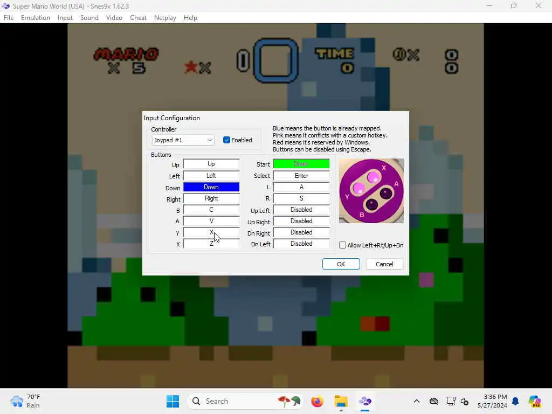
Task: Click the taskbar Search box
Action: [x=245, y=401]
